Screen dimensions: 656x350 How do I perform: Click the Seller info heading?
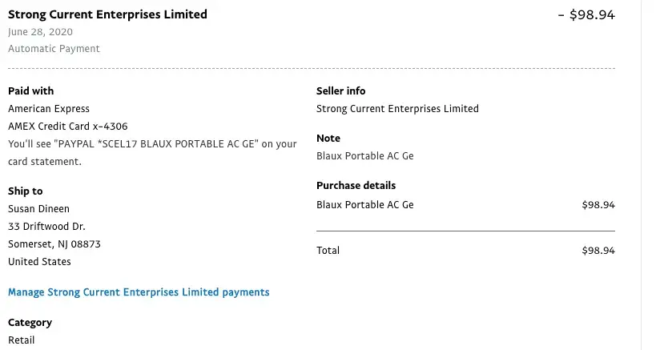(341, 91)
